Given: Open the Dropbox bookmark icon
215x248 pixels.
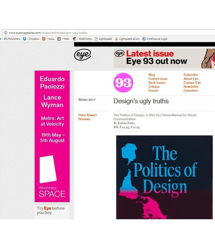Looking at the screenshot, I should tap(24, 39).
